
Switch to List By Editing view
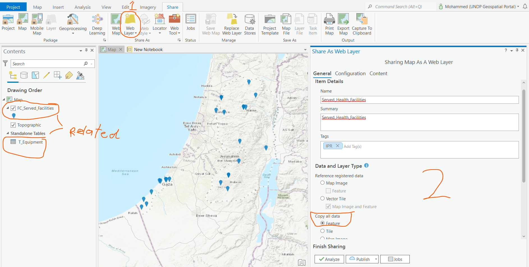(x=47, y=75)
